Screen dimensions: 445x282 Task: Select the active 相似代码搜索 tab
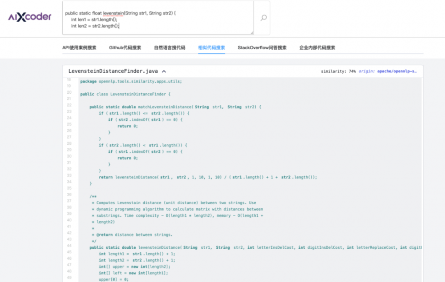(x=211, y=48)
